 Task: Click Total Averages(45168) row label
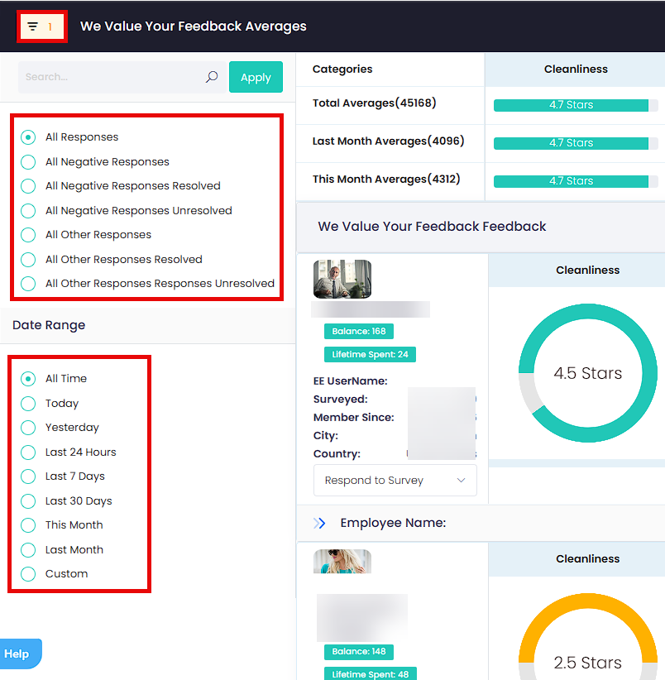pos(374,103)
